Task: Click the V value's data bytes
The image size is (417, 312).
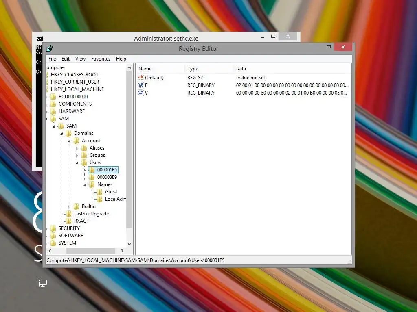Action: (292, 93)
